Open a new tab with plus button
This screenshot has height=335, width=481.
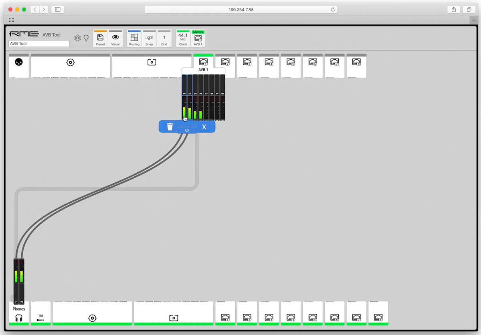point(474,20)
